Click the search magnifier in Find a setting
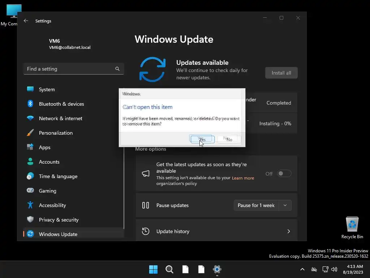The image size is (370, 278). tap(117, 69)
